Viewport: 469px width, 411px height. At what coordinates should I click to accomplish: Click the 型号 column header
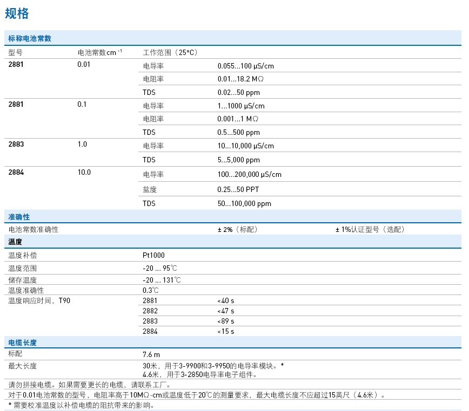[x=16, y=53]
